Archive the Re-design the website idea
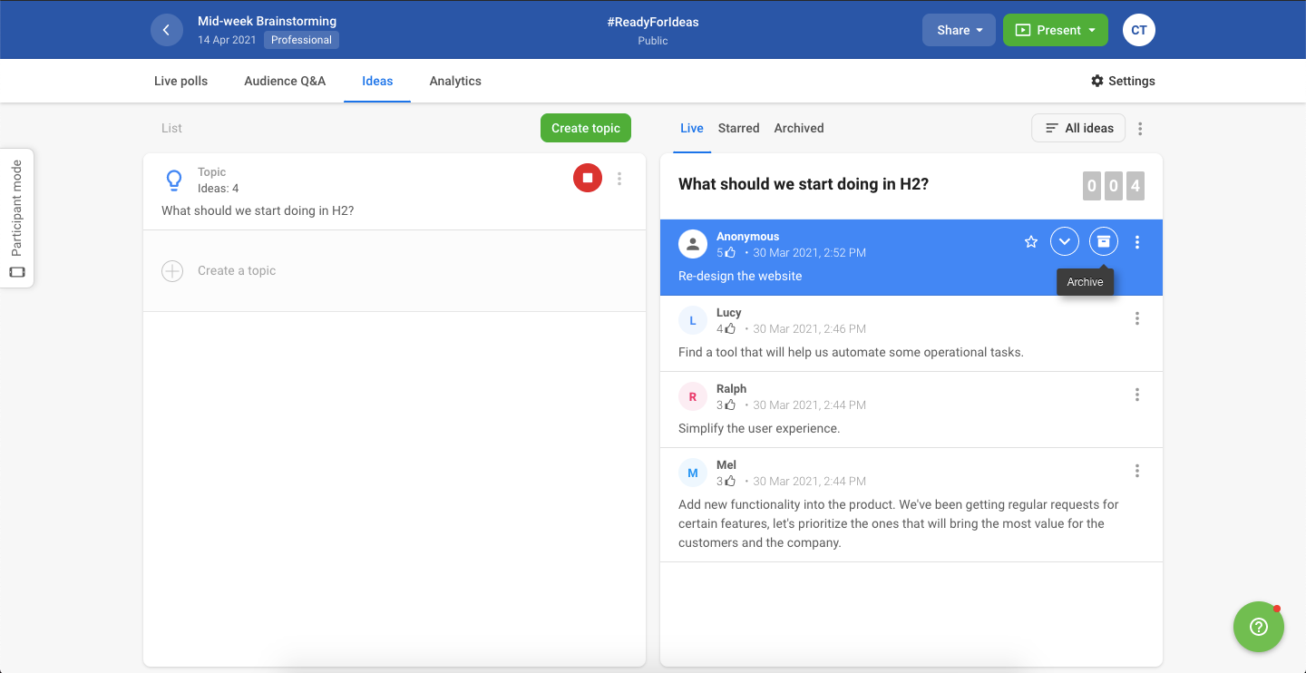The width and height of the screenshot is (1306, 673). pos(1103,241)
